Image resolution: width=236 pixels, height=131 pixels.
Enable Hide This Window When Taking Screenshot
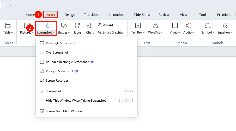coord(87,101)
